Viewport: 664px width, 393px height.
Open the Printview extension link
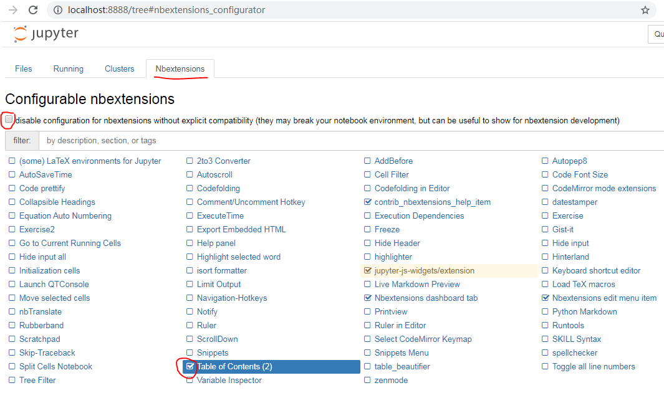click(391, 311)
